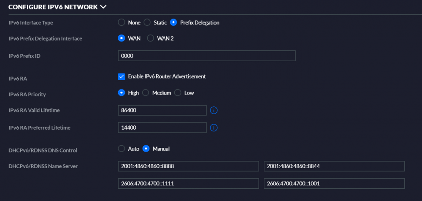
Task: Click the IPv6 Prefix ID label
Action: point(24,56)
